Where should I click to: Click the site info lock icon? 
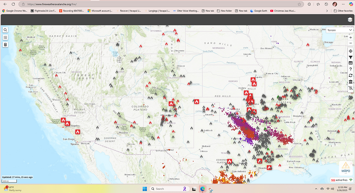[x=23, y=4]
